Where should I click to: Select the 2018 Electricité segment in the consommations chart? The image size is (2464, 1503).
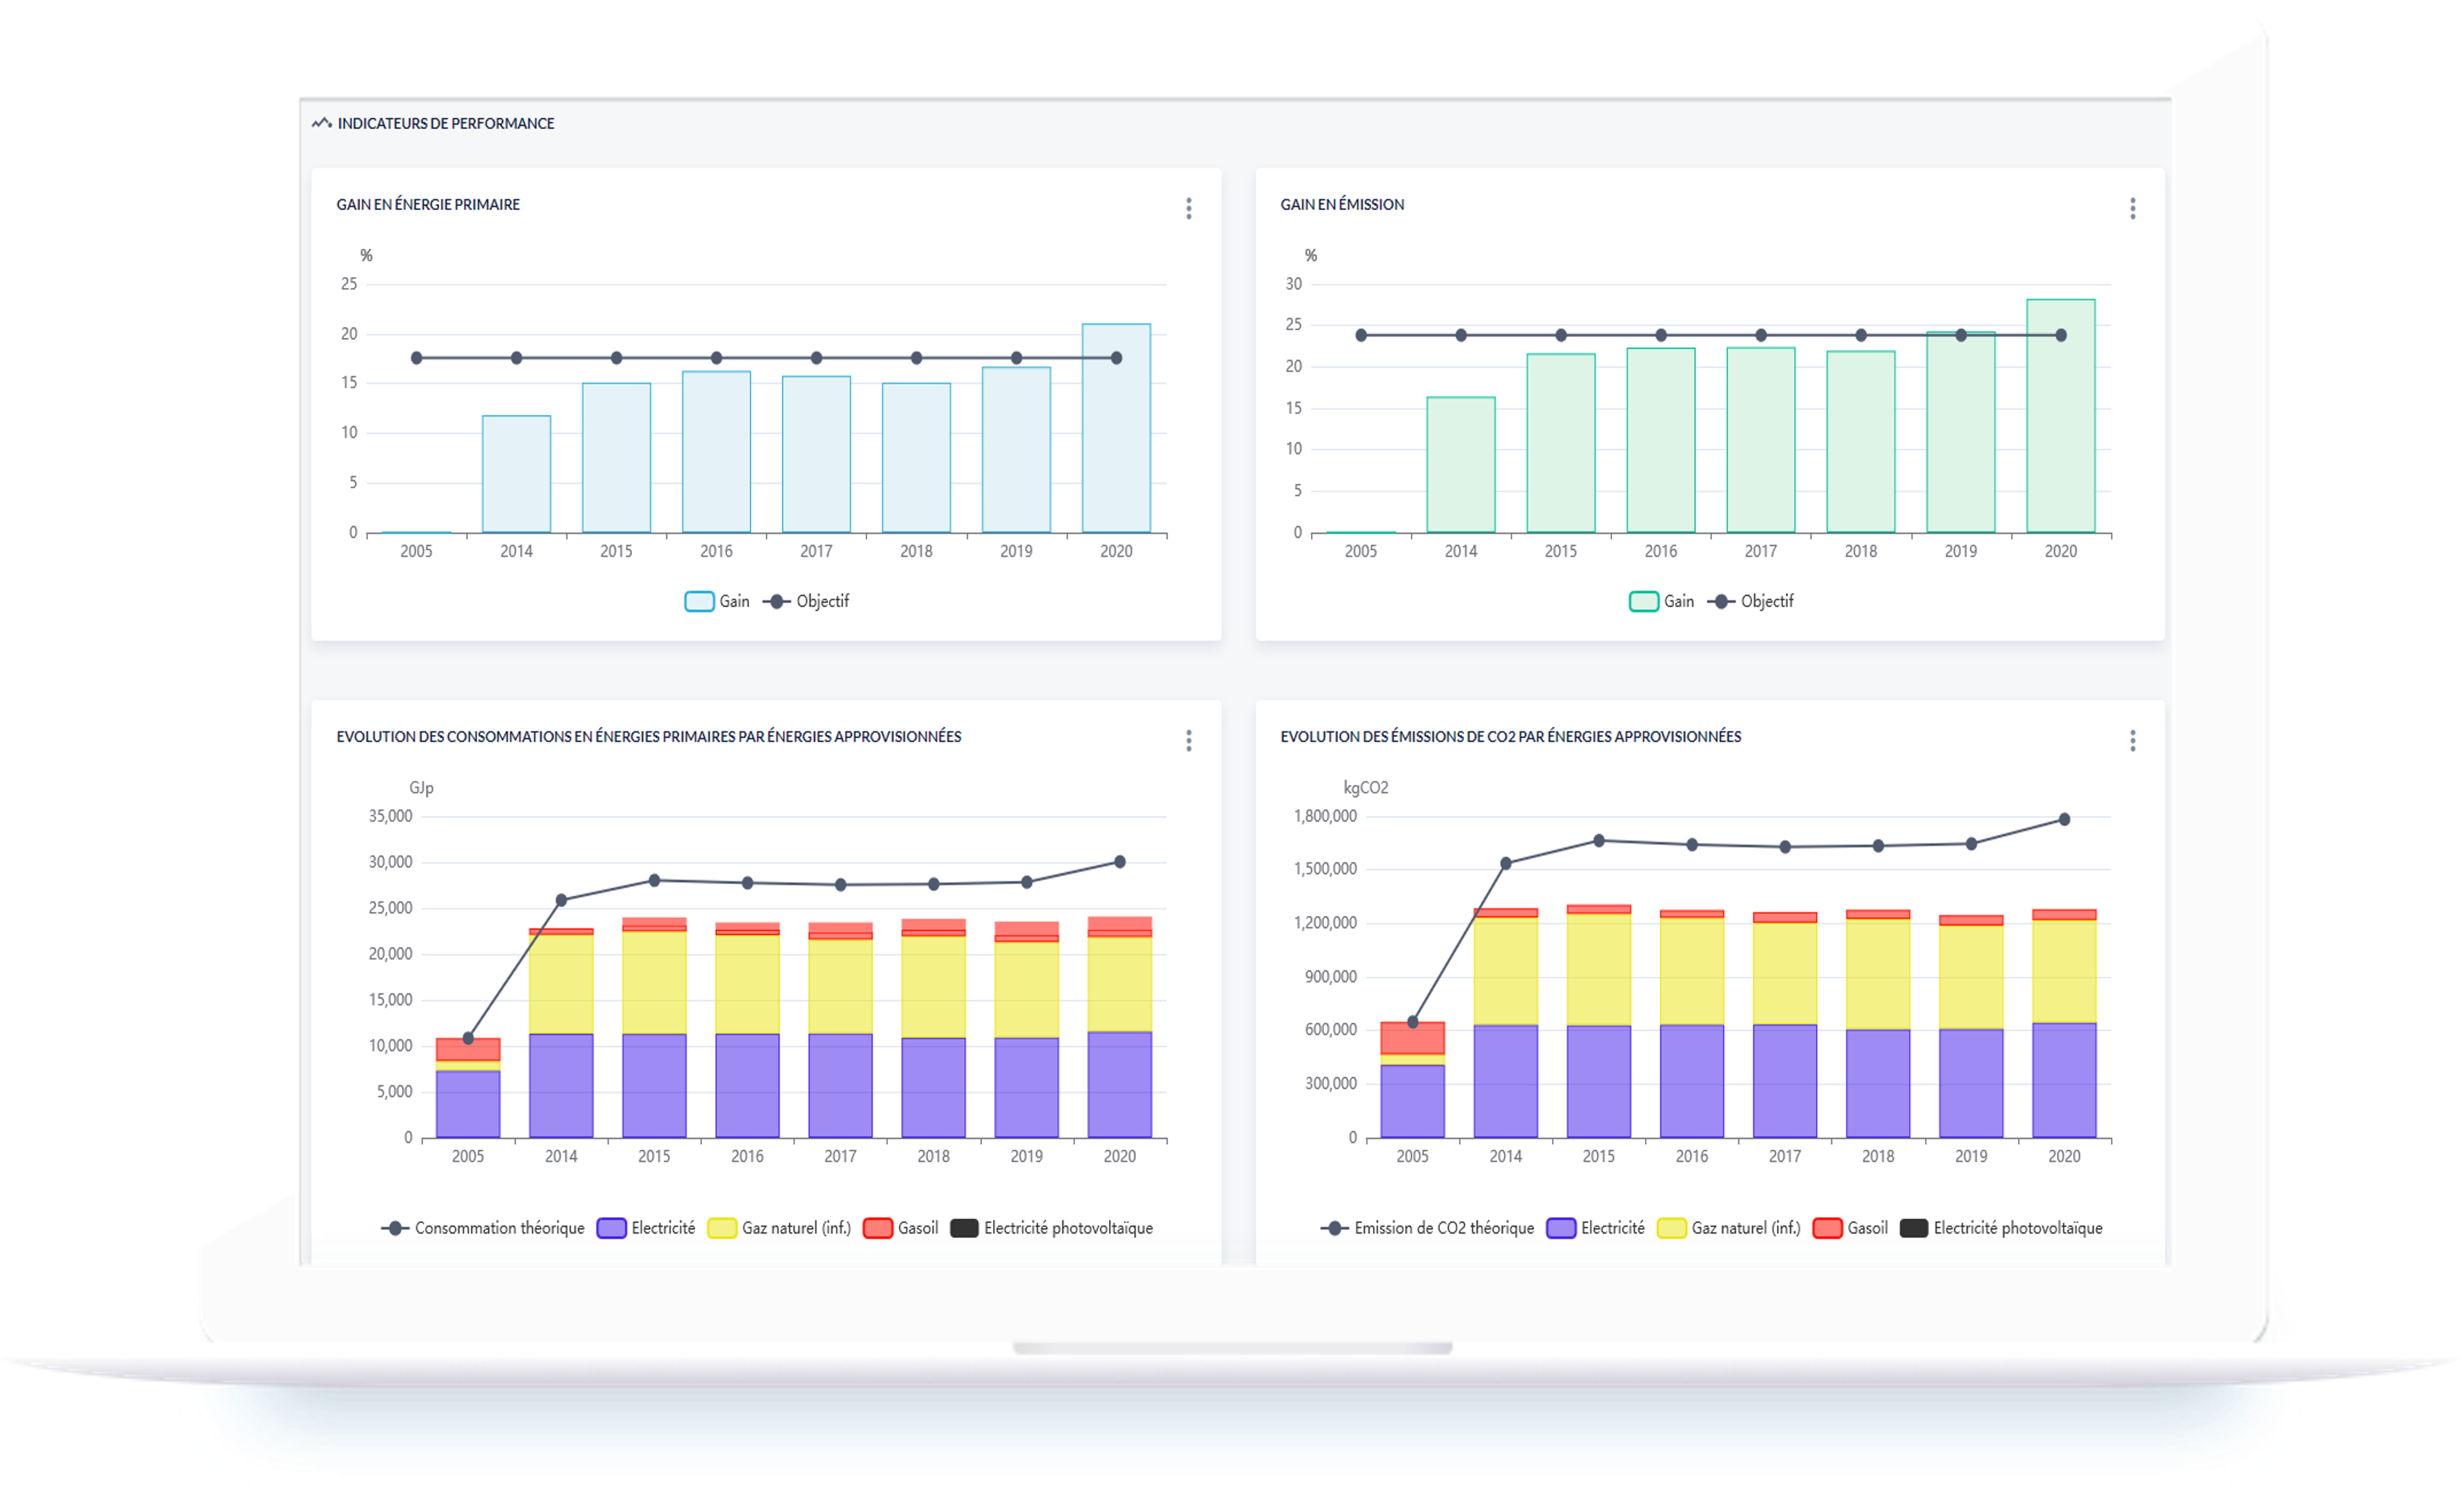933,1088
